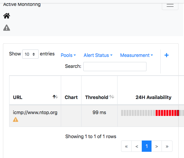The image size is (184, 158).
Task: Open the entries count selector
Action: (x=30, y=54)
